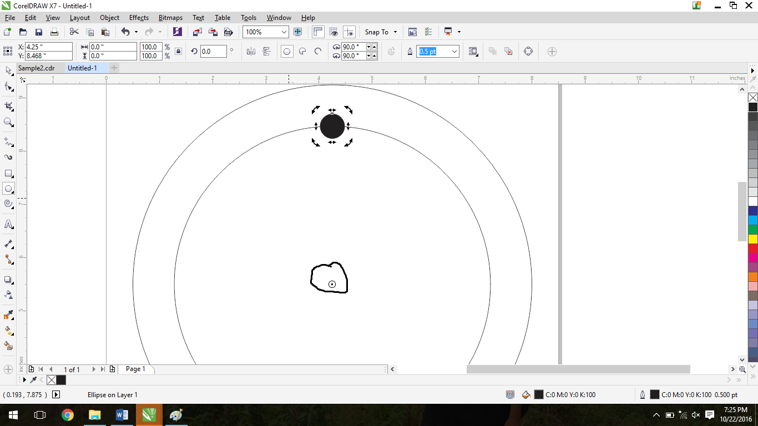Save the document with floppy icon
Image resolution: width=758 pixels, height=426 pixels.
[x=39, y=32]
